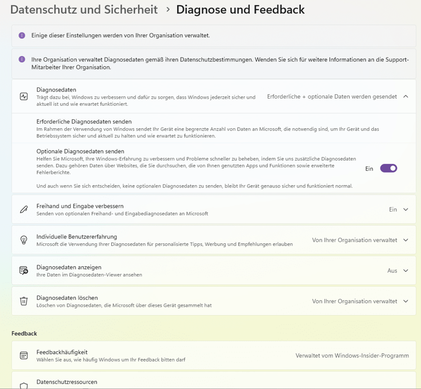This screenshot has width=421, height=389.
Task: Click the Diagnosedaten heartbeat icon
Action: pos(24,96)
